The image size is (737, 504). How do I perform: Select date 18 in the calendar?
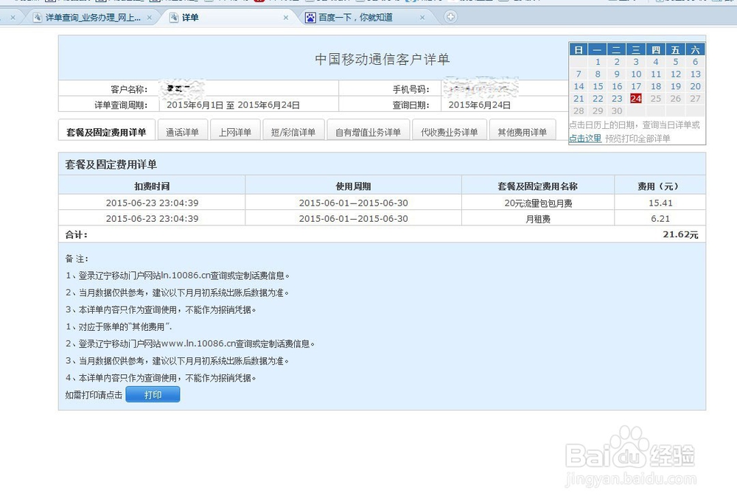pyautogui.click(x=656, y=86)
